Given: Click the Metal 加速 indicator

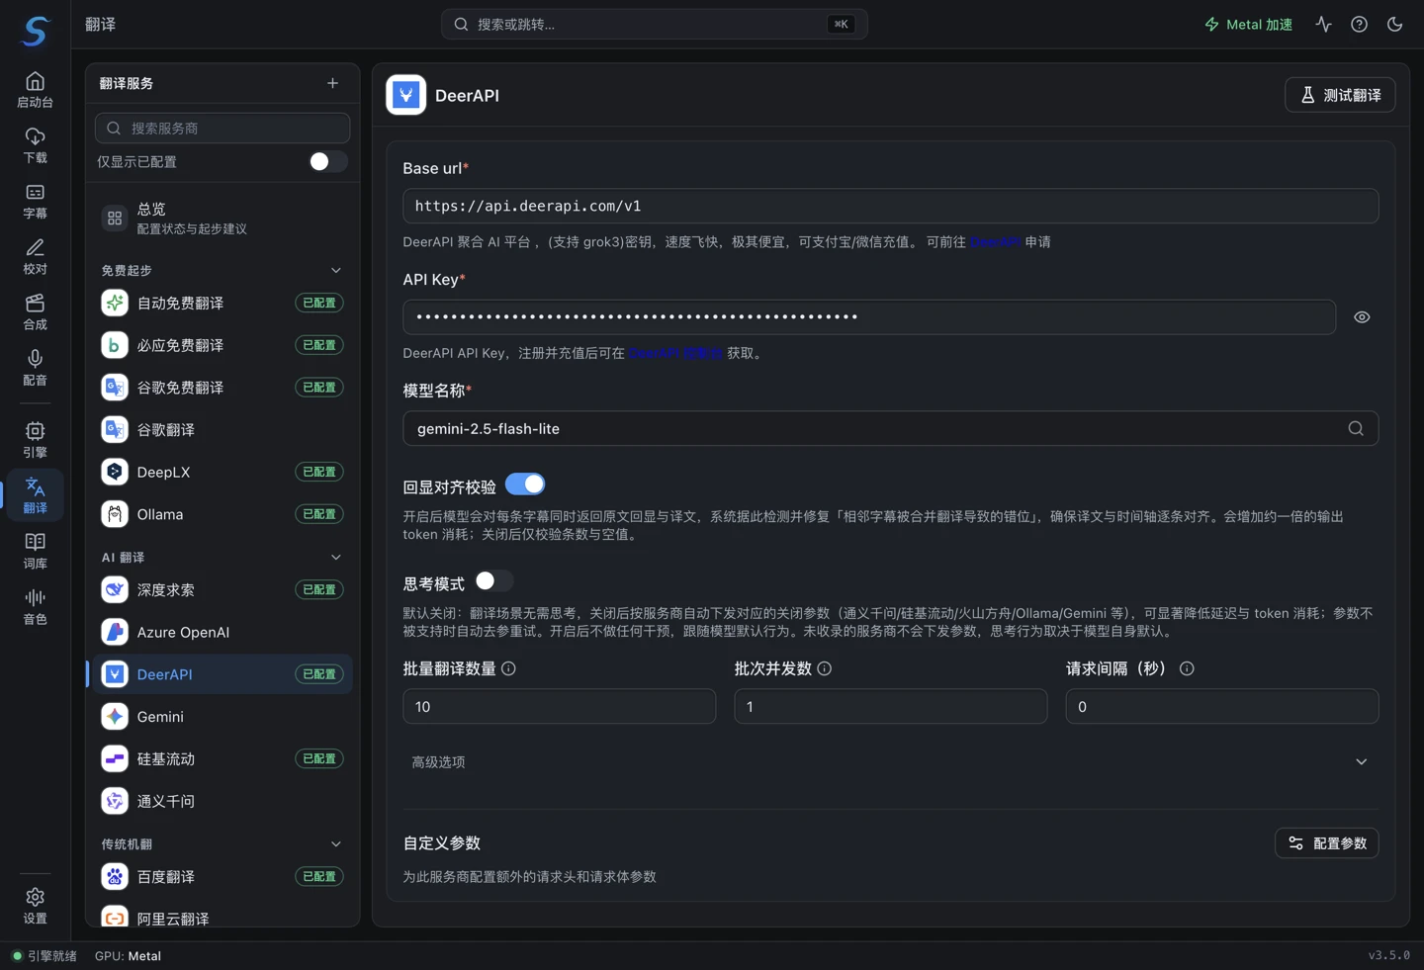Looking at the screenshot, I should (1248, 24).
